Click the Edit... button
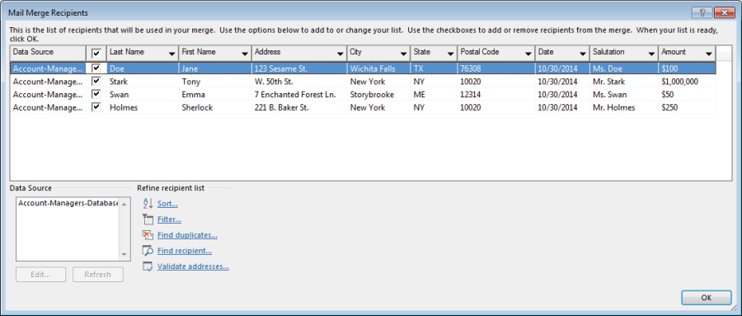This screenshot has width=742, height=316. (40, 275)
